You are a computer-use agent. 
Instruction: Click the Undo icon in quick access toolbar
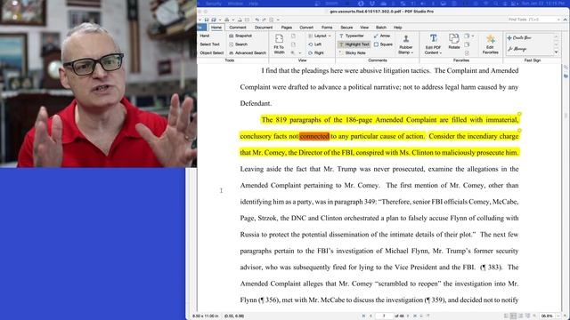257,20
